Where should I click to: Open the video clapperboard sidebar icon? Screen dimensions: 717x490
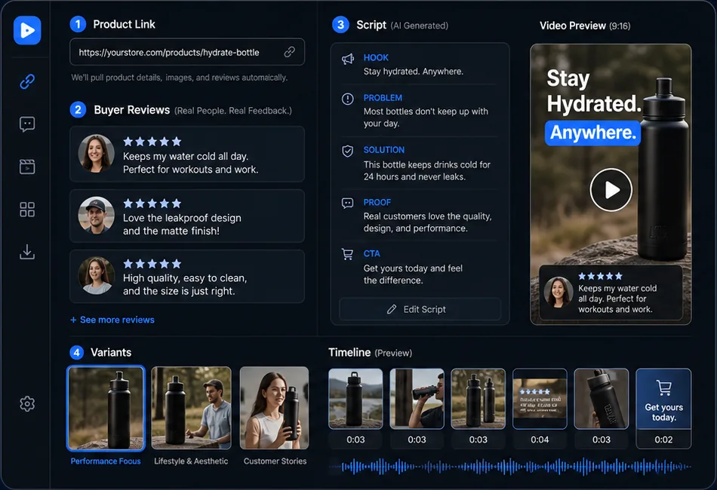(27, 167)
